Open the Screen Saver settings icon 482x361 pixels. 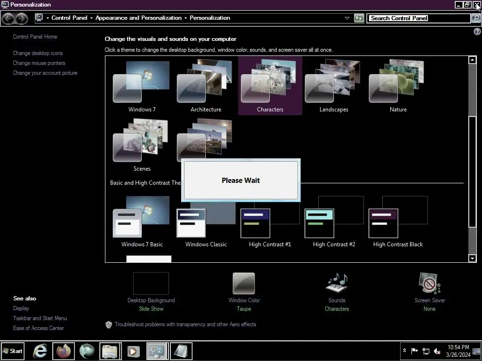[429, 283]
